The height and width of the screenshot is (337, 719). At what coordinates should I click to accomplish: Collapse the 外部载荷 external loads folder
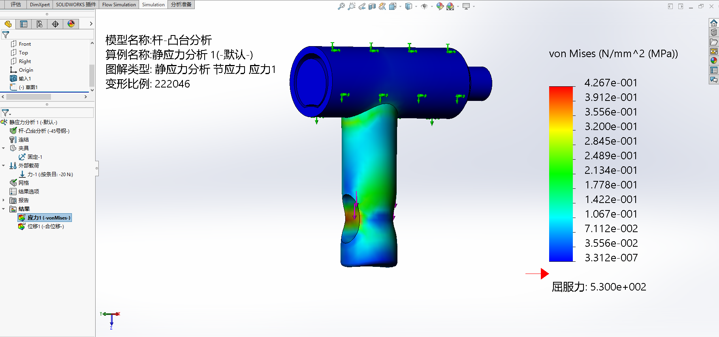(4, 166)
